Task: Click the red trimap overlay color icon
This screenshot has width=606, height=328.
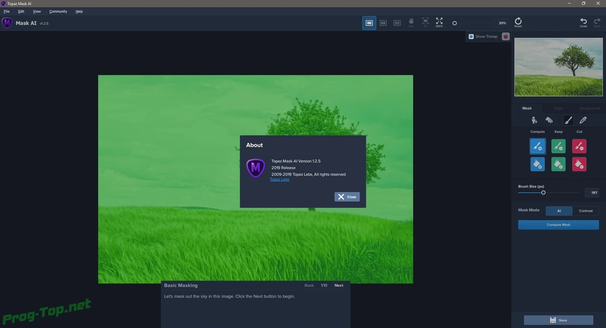Action: coord(506,36)
